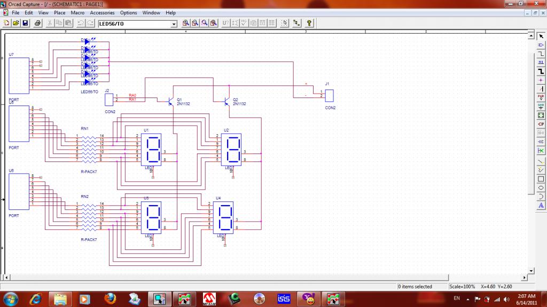Click the Help question mark icon
Image resolution: width=547 pixels, height=307 pixels.
309,23
